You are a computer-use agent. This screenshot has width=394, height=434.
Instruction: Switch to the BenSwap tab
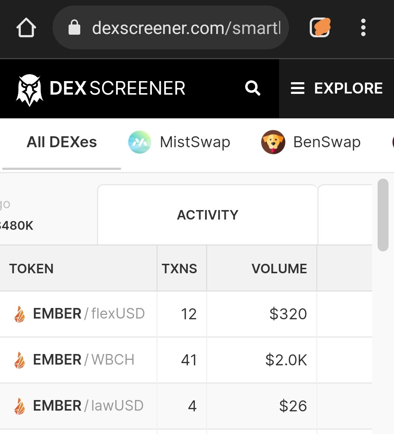(311, 142)
